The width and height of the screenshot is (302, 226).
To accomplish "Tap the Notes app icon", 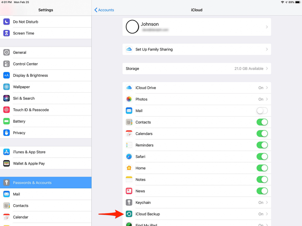I will coord(129,180).
